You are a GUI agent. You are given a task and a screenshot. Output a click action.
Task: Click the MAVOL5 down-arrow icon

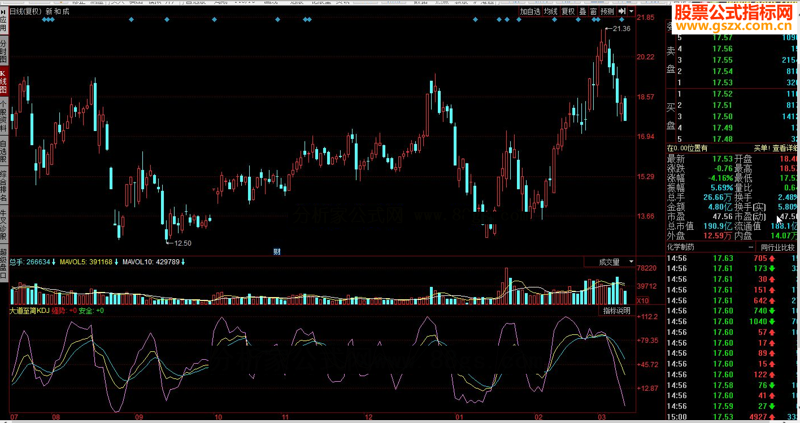tap(116, 262)
